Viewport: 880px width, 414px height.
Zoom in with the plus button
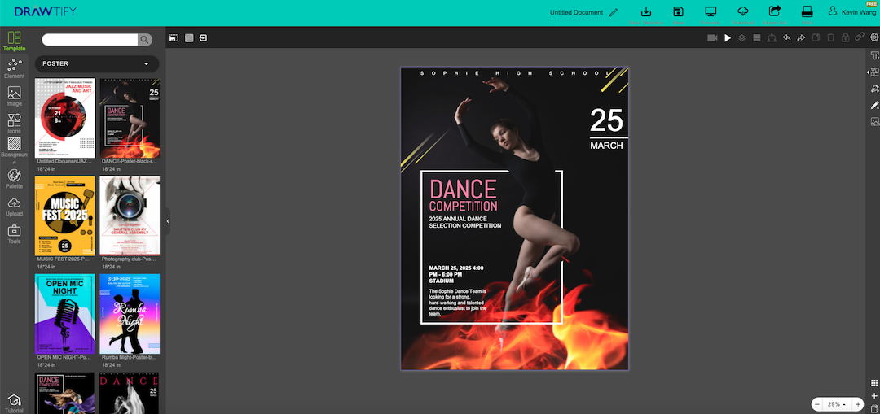point(857,404)
